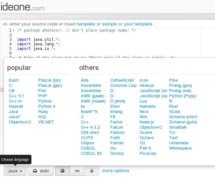Click the ideone.com logo
The width and height of the screenshot is (215, 177).
[x=22, y=7]
